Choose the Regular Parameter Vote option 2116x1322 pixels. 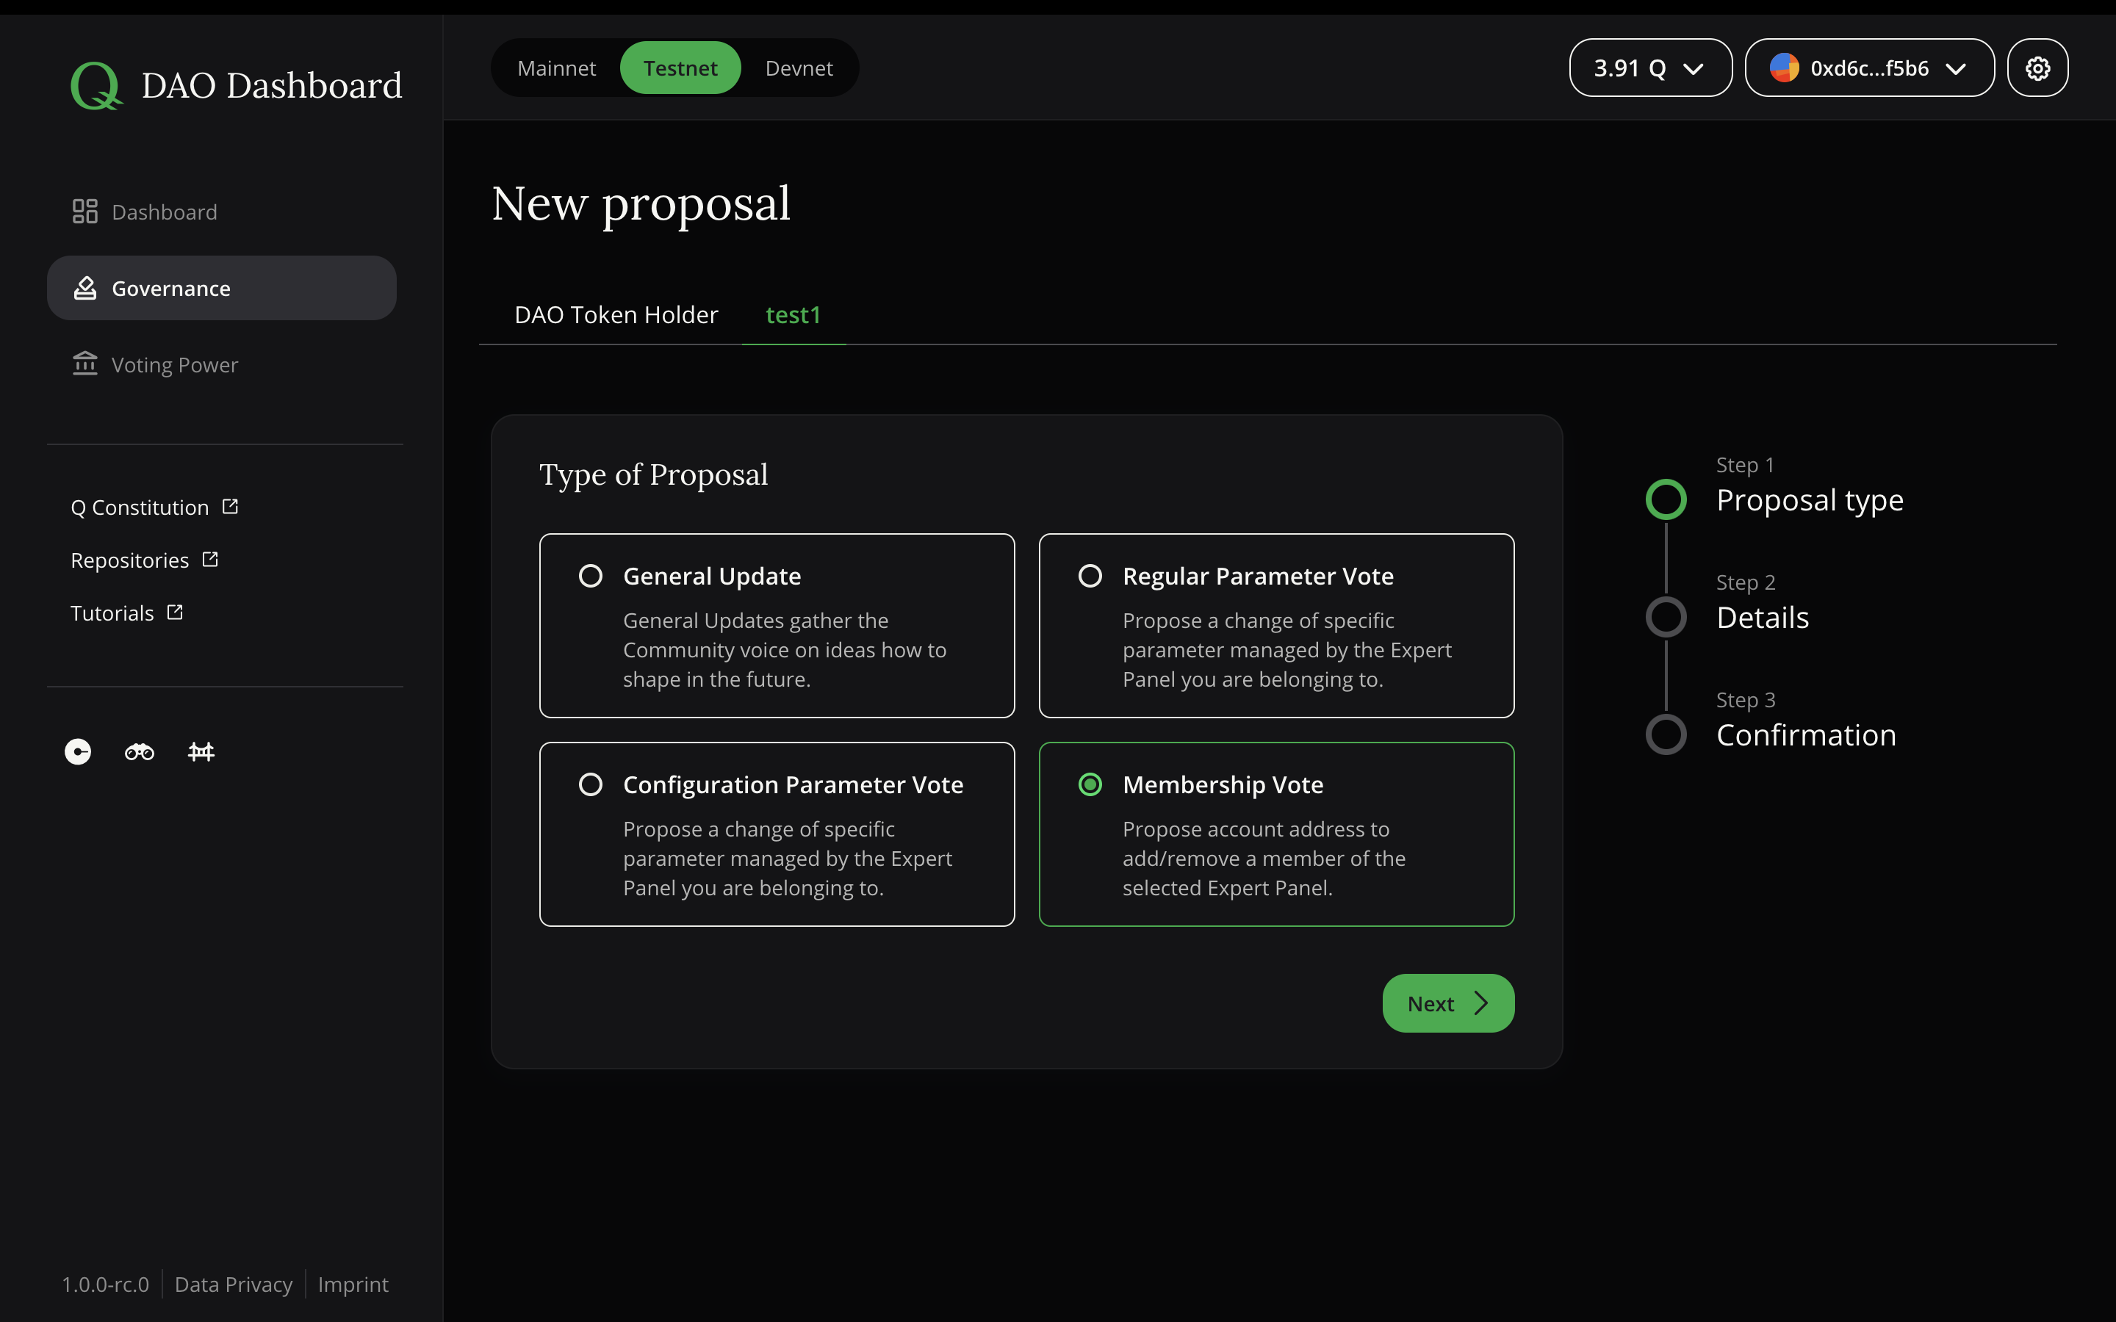pos(1090,575)
